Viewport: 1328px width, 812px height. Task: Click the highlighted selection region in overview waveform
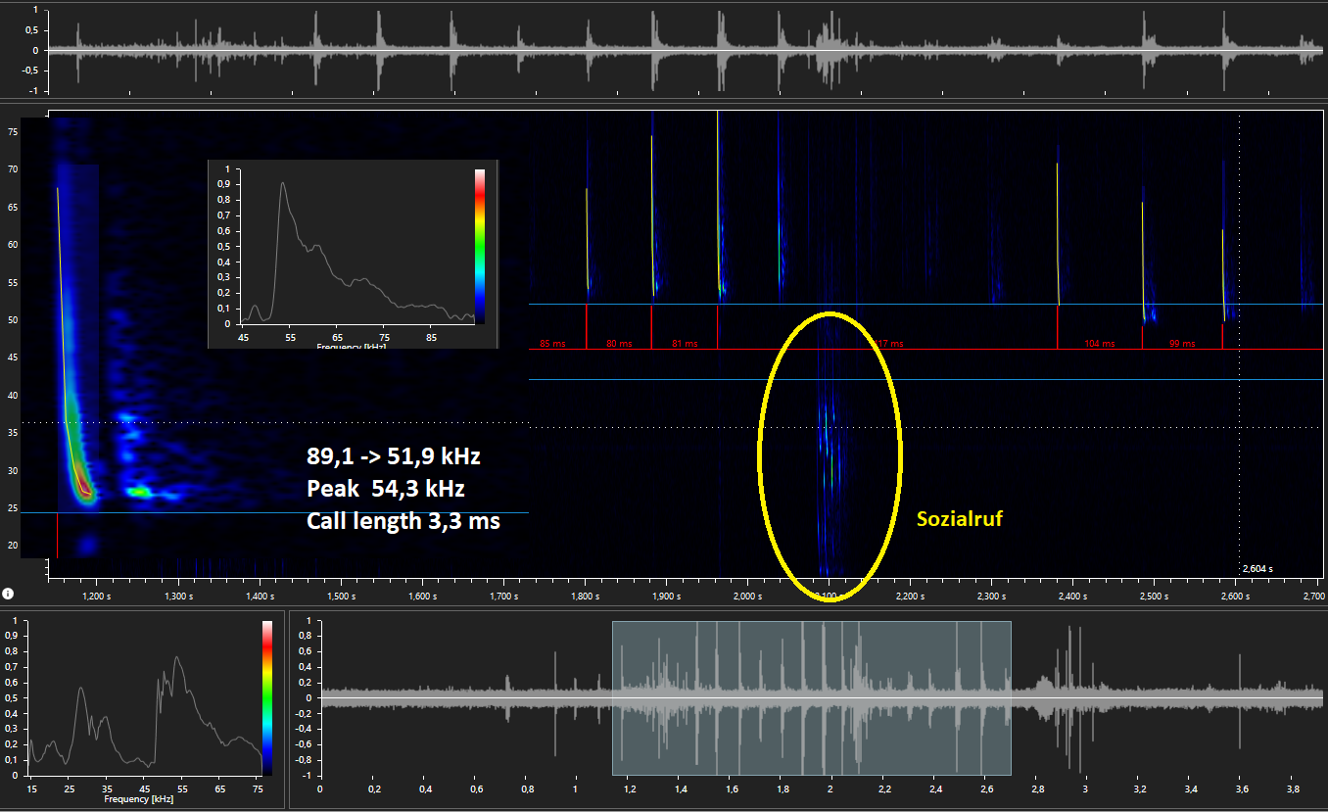click(811, 697)
